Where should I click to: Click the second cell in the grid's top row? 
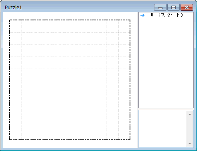pos(28,26)
